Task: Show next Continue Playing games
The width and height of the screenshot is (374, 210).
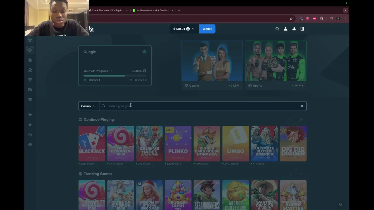Action: [x=301, y=120]
